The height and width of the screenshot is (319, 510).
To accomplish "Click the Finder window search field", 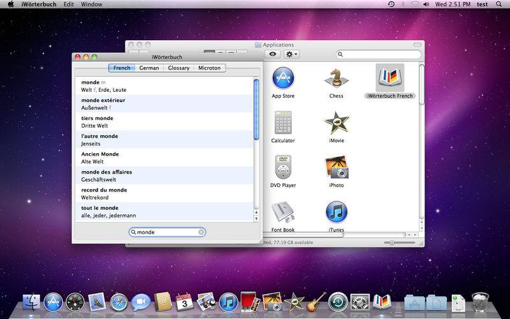I will pos(379,54).
